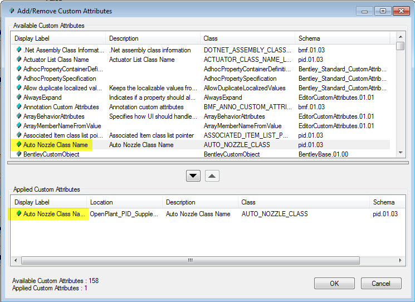
Task: Sort available list by Description column header
Action: pyautogui.click(x=153, y=38)
